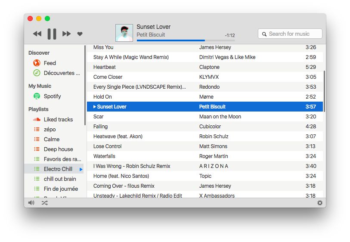Focus the Search for music field
350x242 pixels.
(x=290, y=34)
